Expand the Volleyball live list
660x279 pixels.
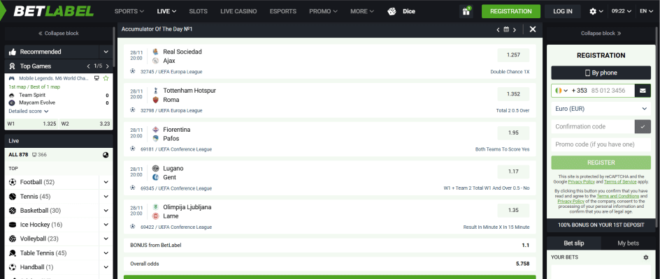(106, 239)
